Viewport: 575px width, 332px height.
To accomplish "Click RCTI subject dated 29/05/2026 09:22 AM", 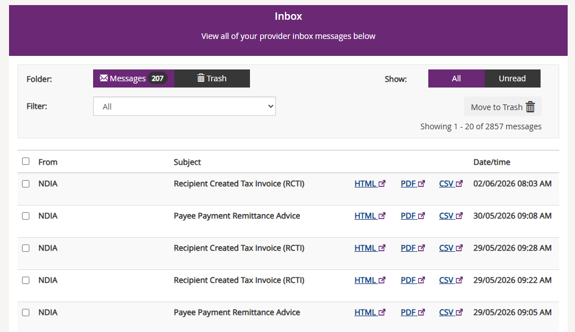I will [x=239, y=280].
